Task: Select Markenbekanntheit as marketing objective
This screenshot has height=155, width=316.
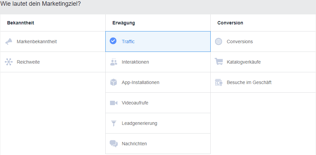Action: pyautogui.click(x=37, y=42)
